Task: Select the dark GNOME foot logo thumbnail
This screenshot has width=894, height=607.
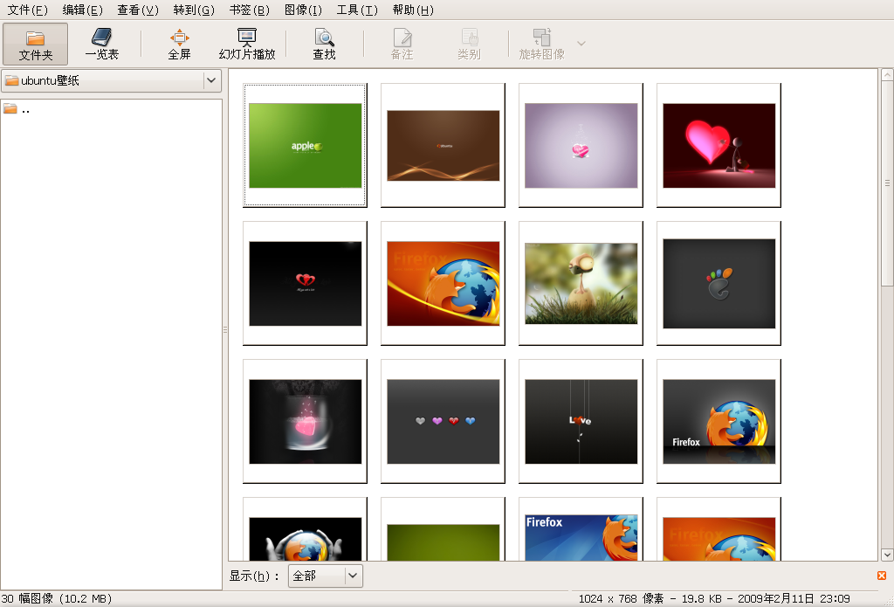Action: pos(719,284)
